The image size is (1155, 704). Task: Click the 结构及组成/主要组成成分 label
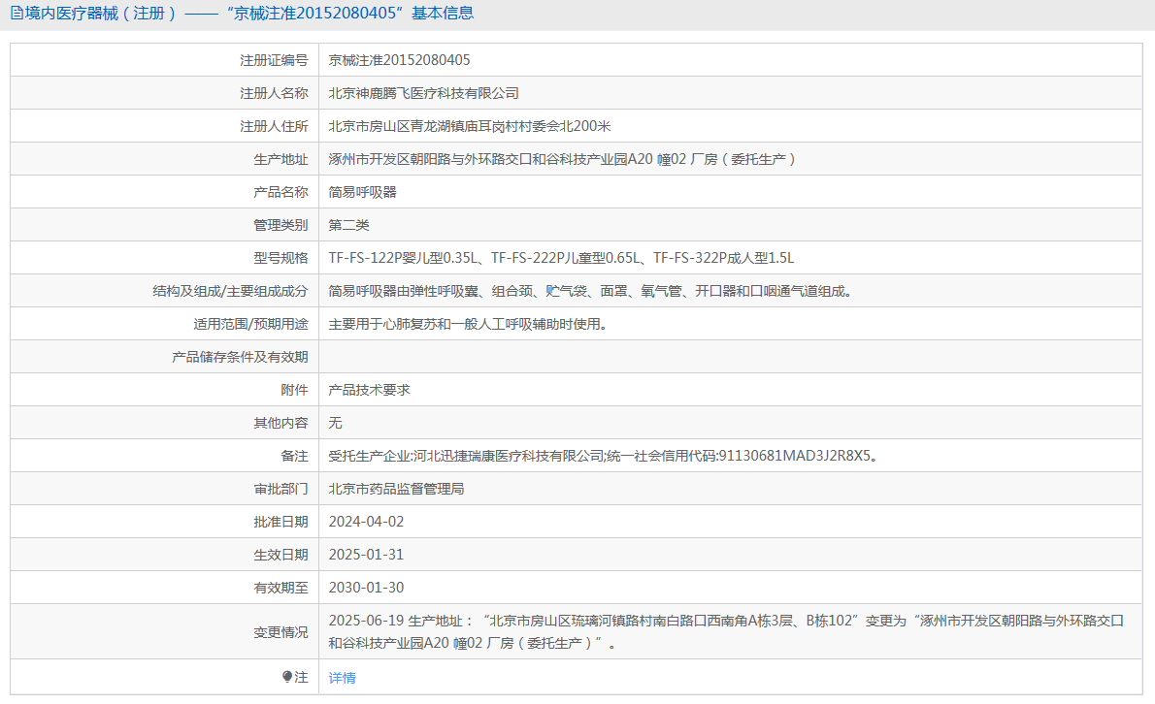point(231,291)
